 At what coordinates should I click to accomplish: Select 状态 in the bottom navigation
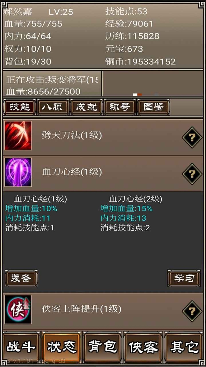62,347
